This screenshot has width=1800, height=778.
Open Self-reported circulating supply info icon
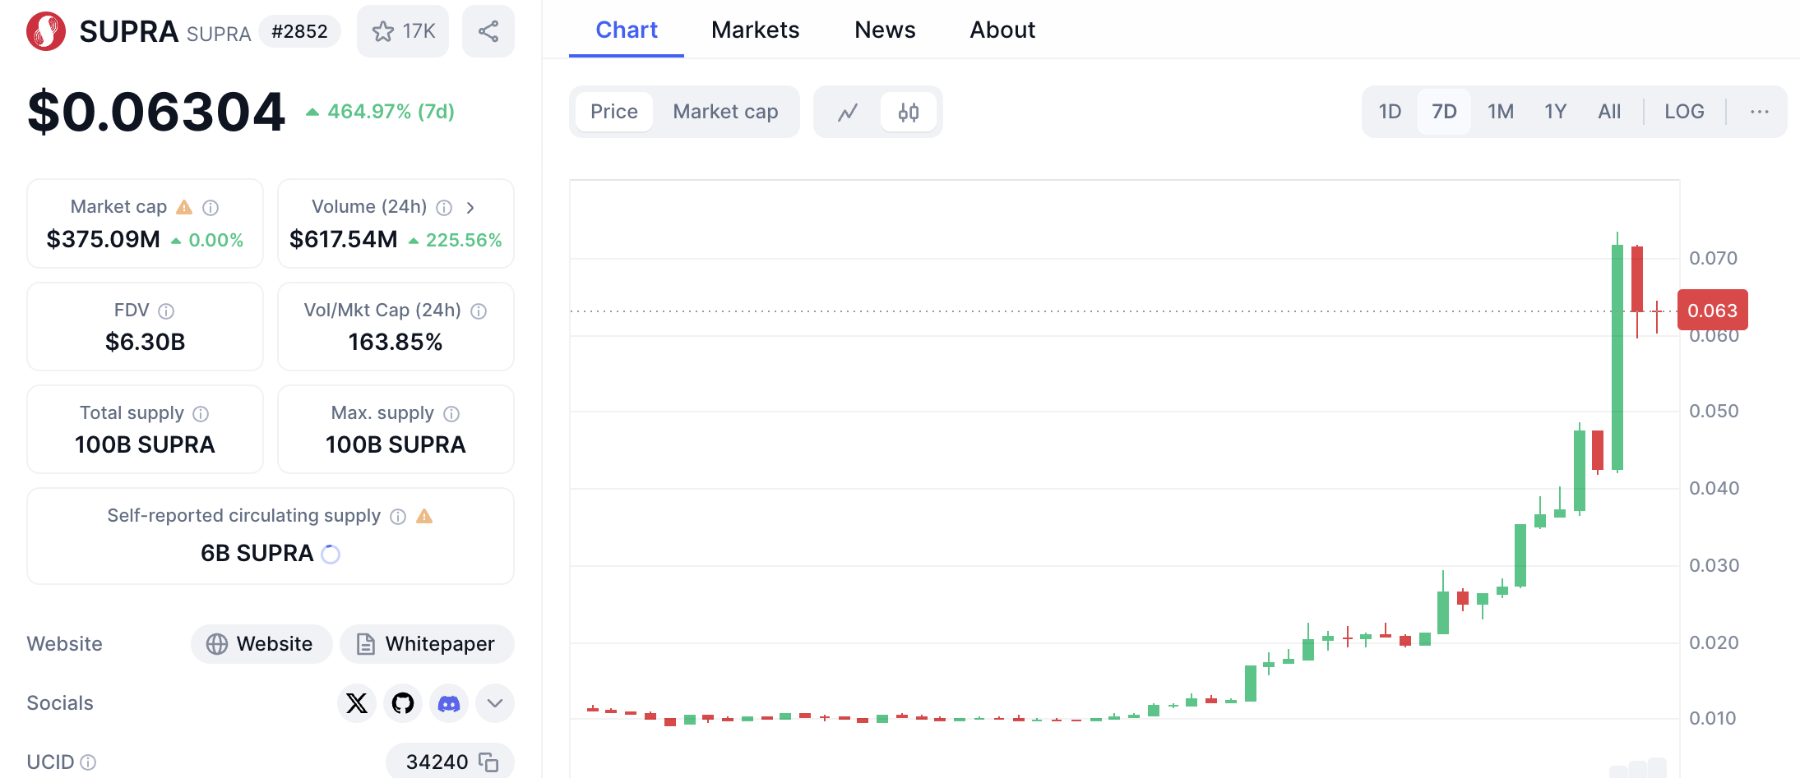point(398,517)
